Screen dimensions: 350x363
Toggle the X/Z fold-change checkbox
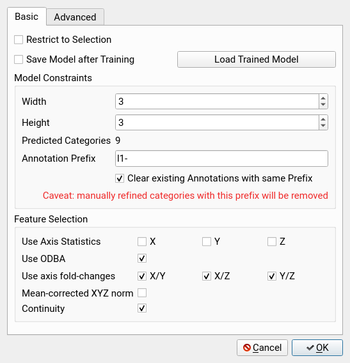tap(207, 276)
